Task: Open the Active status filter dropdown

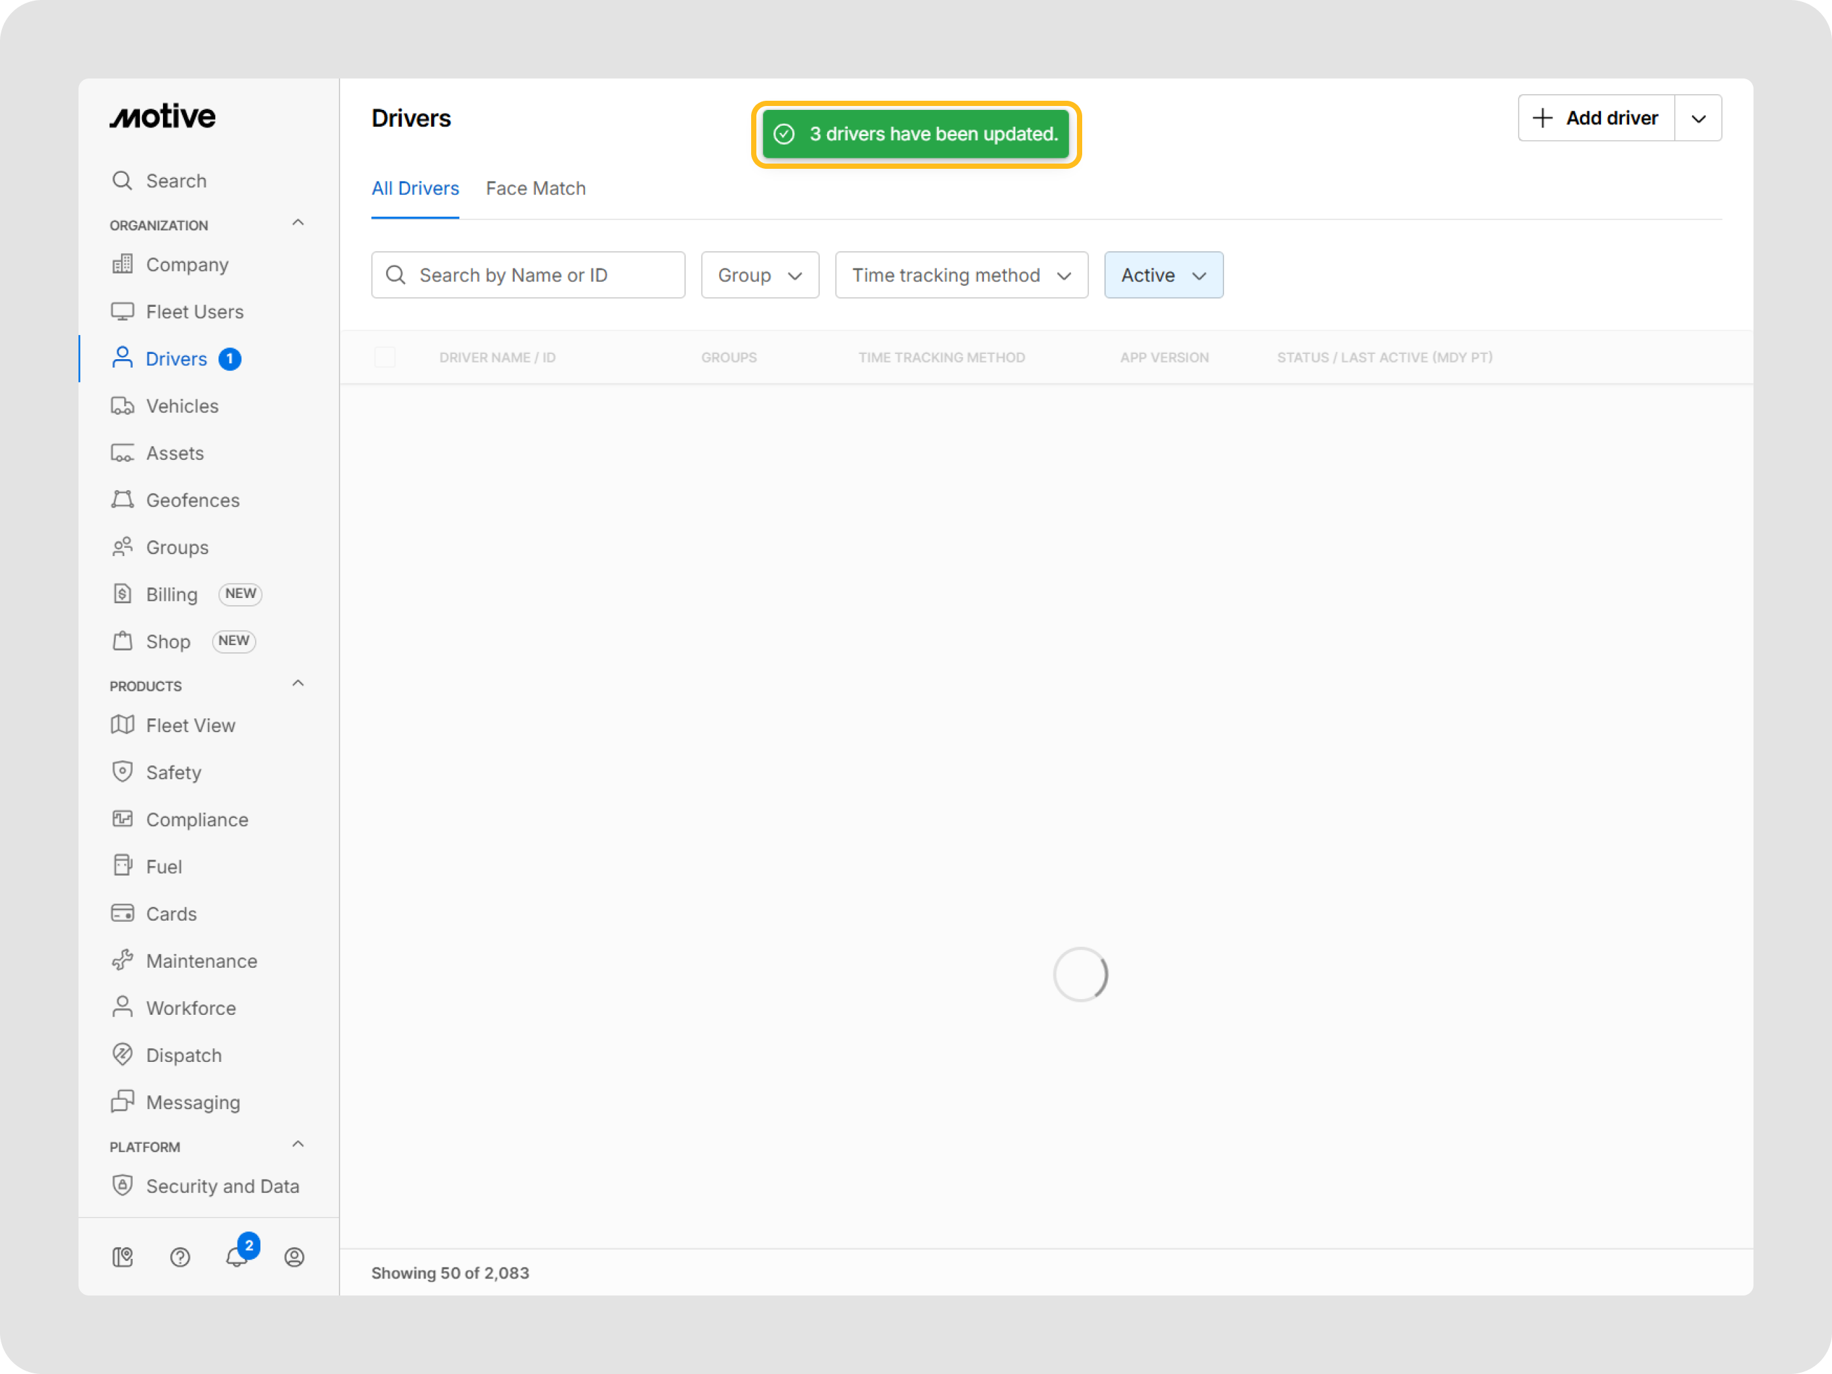Action: 1163,274
